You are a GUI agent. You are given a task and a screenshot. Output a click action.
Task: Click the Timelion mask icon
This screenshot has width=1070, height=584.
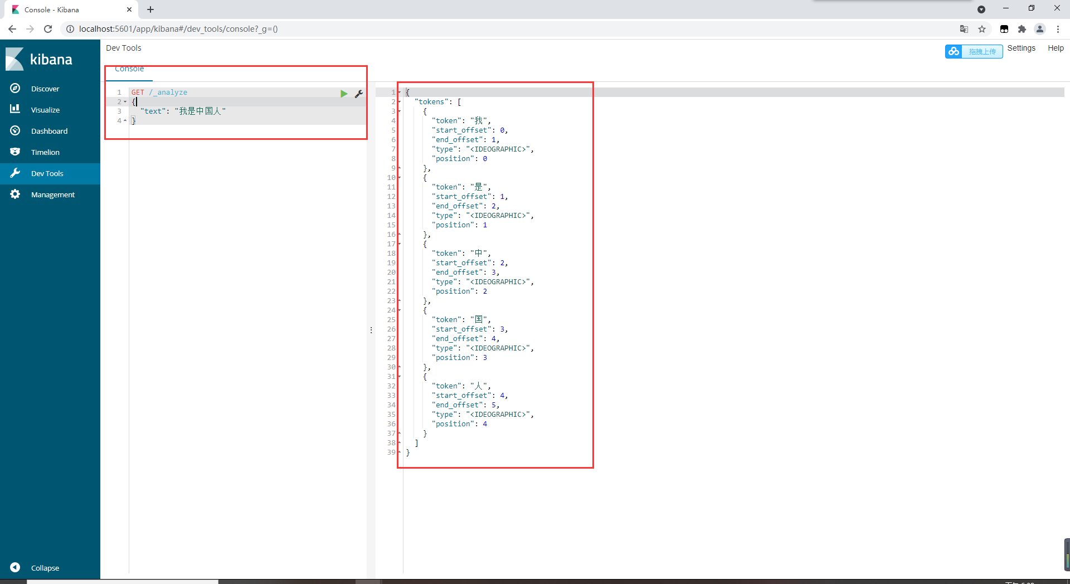[15, 152]
